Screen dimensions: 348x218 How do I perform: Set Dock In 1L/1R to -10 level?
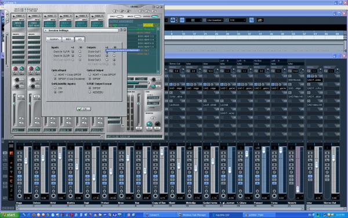pos(80,51)
